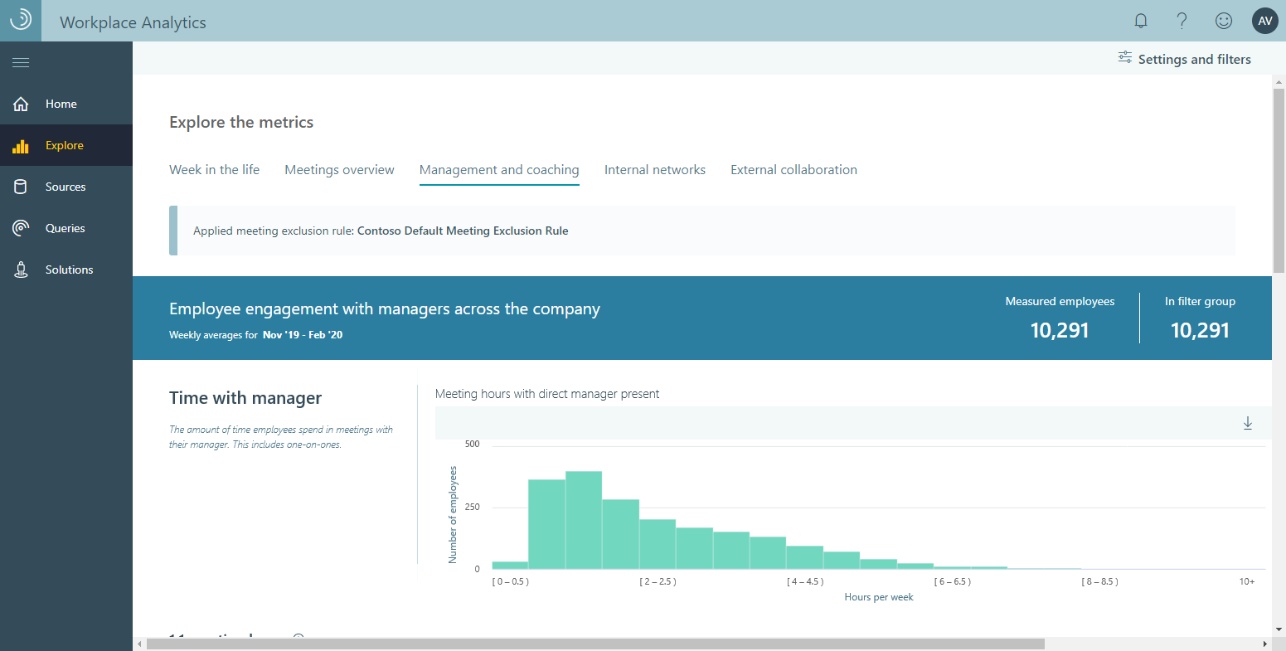
Task: Click the horizontal scrollbar thumb
Action: (x=595, y=644)
